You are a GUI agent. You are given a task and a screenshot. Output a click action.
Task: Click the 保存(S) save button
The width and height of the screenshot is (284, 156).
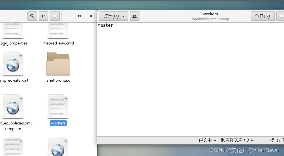tap(263, 16)
